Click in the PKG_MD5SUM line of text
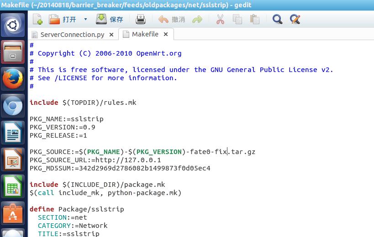The width and height of the screenshot is (374, 237). [120, 168]
